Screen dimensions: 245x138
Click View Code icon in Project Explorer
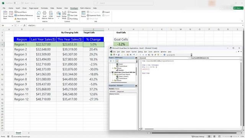tap(111, 61)
